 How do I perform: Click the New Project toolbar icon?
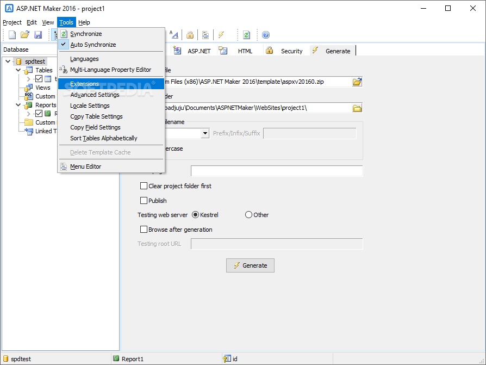pyautogui.click(x=12, y=35)
